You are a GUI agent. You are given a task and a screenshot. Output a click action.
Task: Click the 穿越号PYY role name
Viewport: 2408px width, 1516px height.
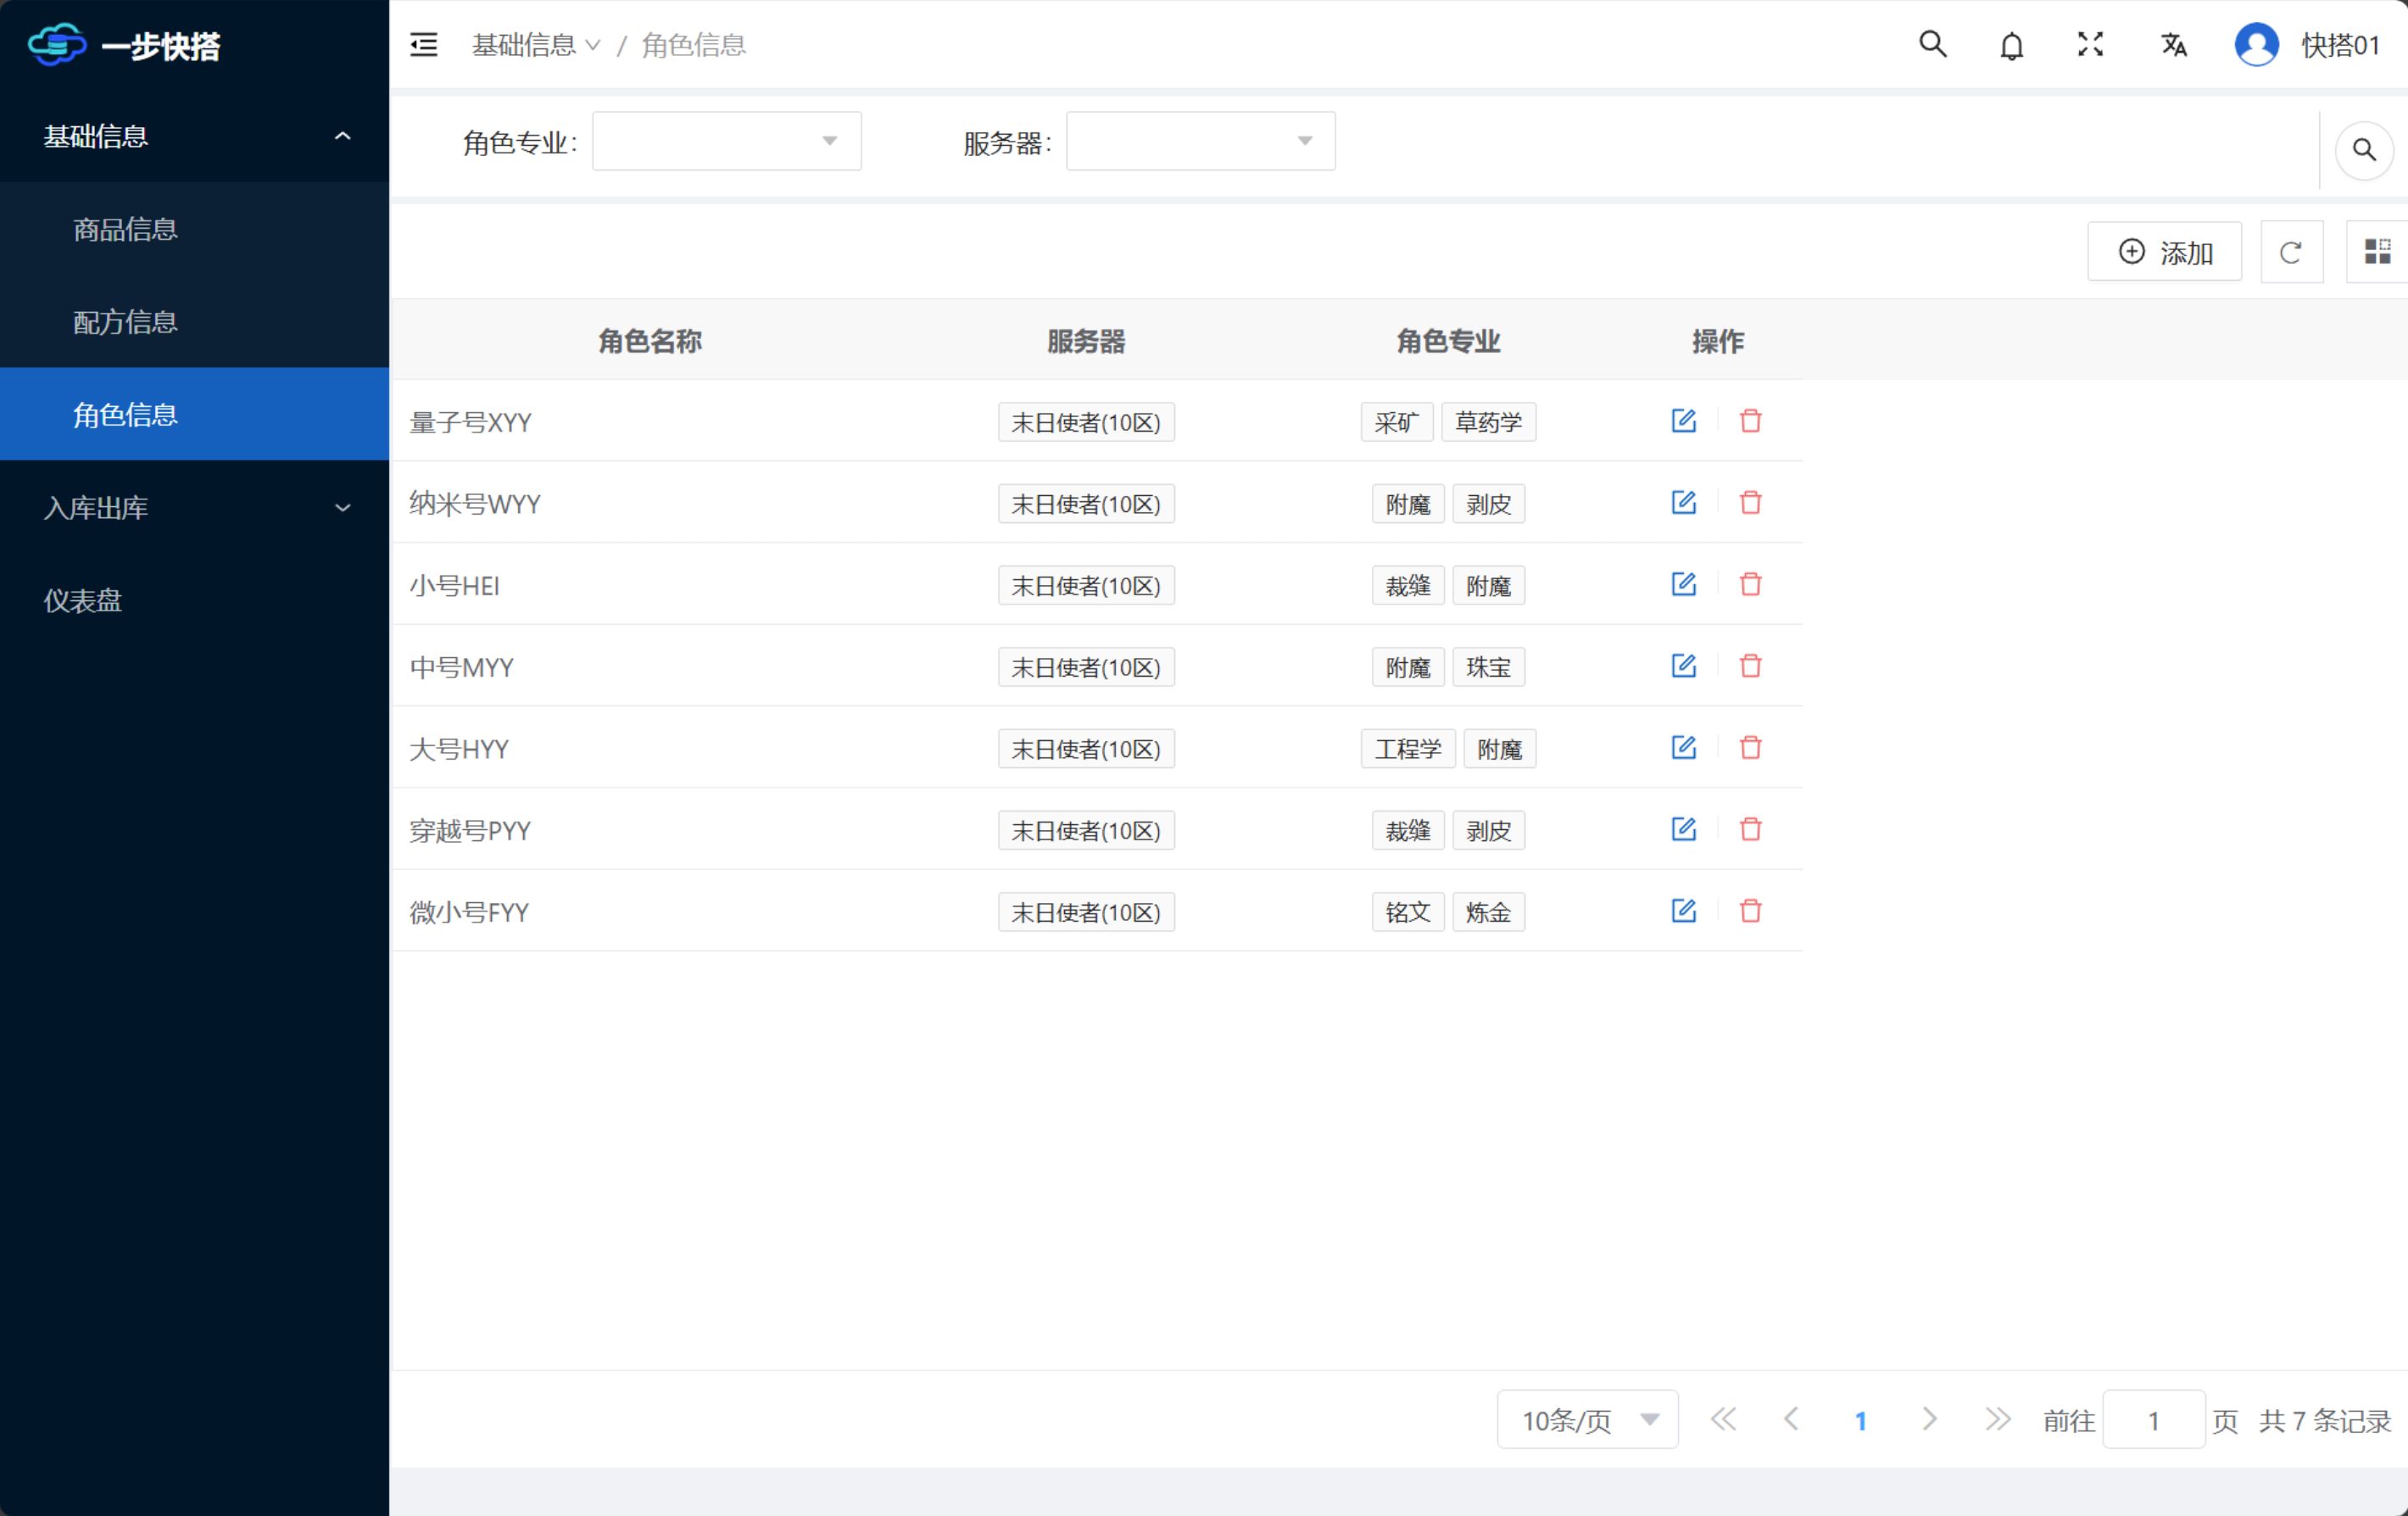(470, 831)
